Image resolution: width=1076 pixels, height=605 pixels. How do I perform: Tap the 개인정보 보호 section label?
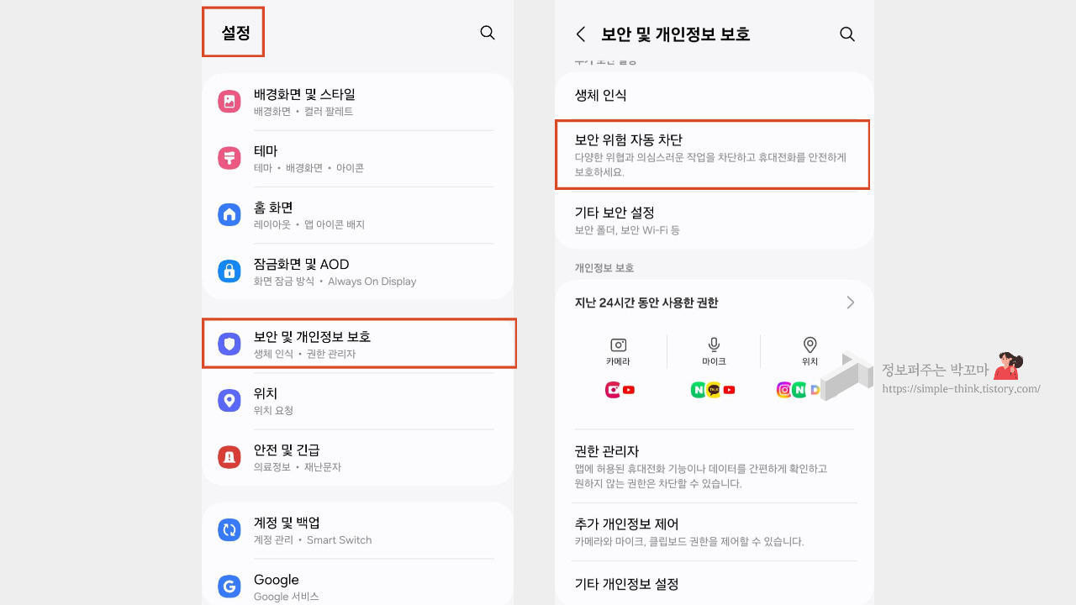tap(604, 267)
